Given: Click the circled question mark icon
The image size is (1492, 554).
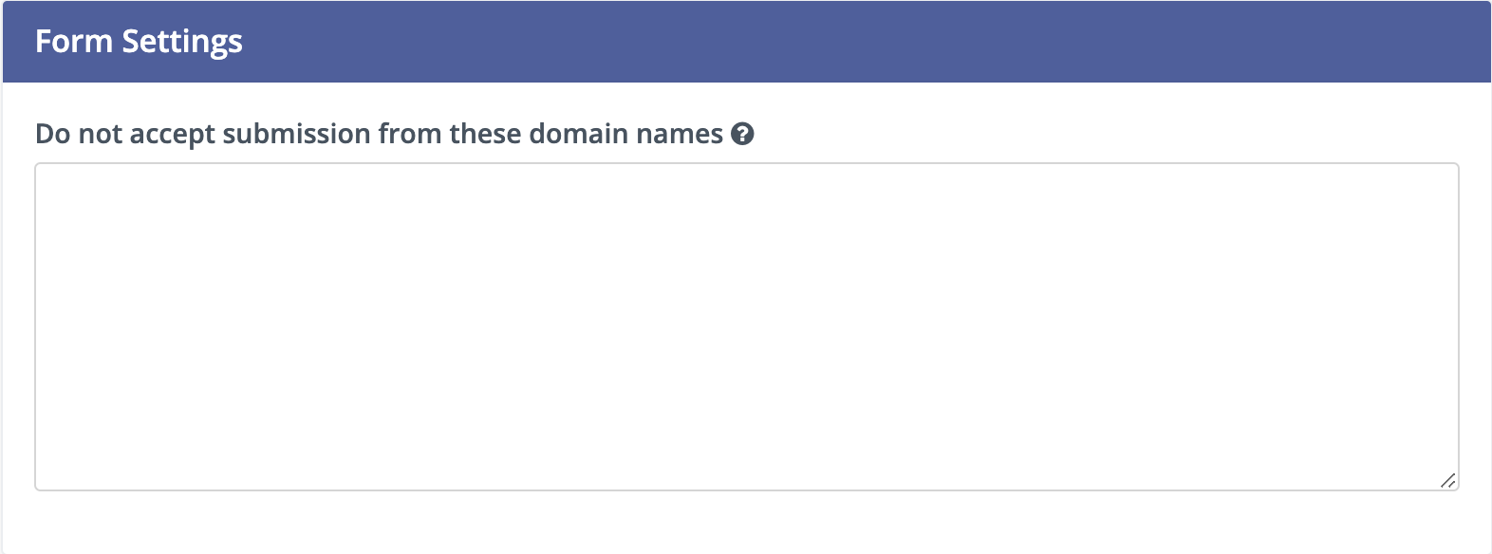Looking at the screenshot, I should pyautogui.click(x=742, y=134).
